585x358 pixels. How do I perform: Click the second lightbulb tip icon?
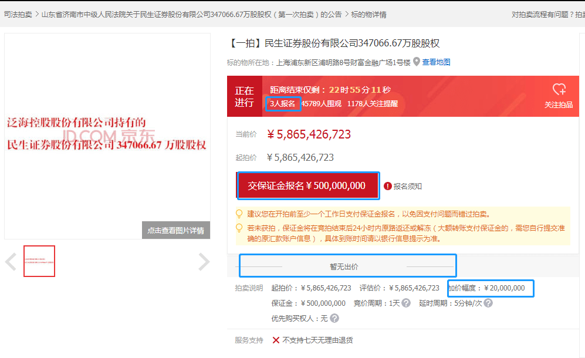(x=239, y=228)
